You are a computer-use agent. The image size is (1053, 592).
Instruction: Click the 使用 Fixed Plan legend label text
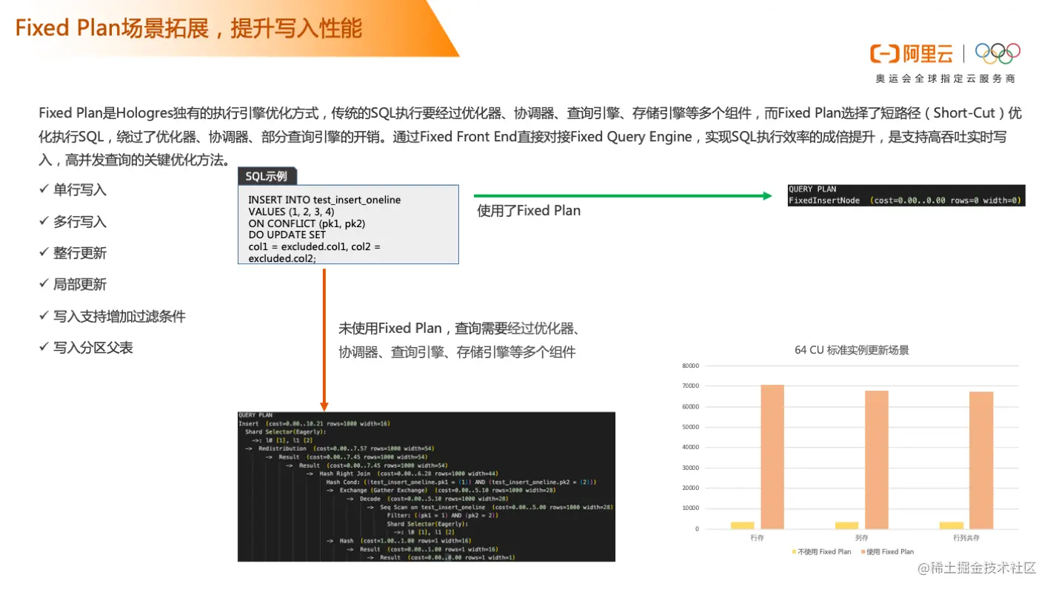click(x=891, y=551)
